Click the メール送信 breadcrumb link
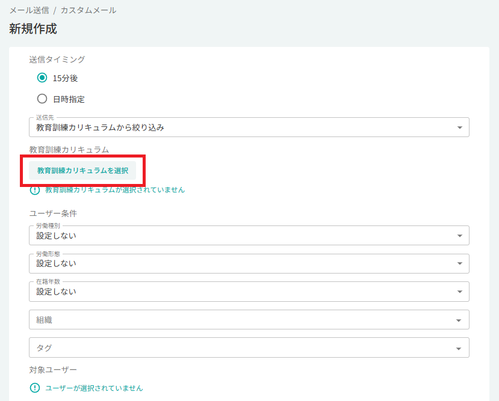The image size is (499, 401). pyautogui.click(x=29, y=10)
